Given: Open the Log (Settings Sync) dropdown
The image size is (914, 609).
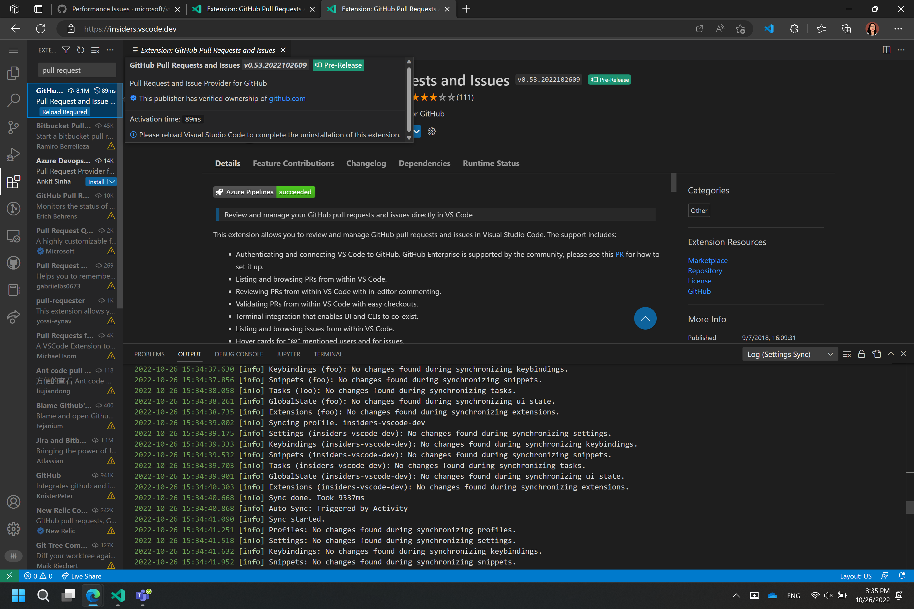Looking at the screenshot, I should click(790, 354).
